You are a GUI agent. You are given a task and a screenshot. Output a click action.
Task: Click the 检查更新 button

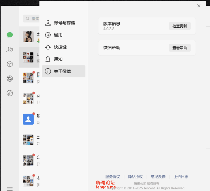point(180,26)
